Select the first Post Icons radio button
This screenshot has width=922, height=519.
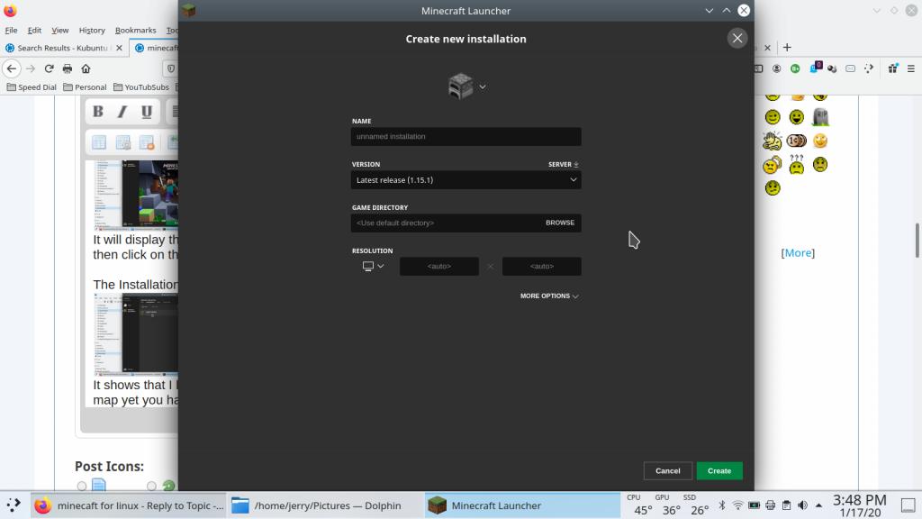(x=82, y=486)
